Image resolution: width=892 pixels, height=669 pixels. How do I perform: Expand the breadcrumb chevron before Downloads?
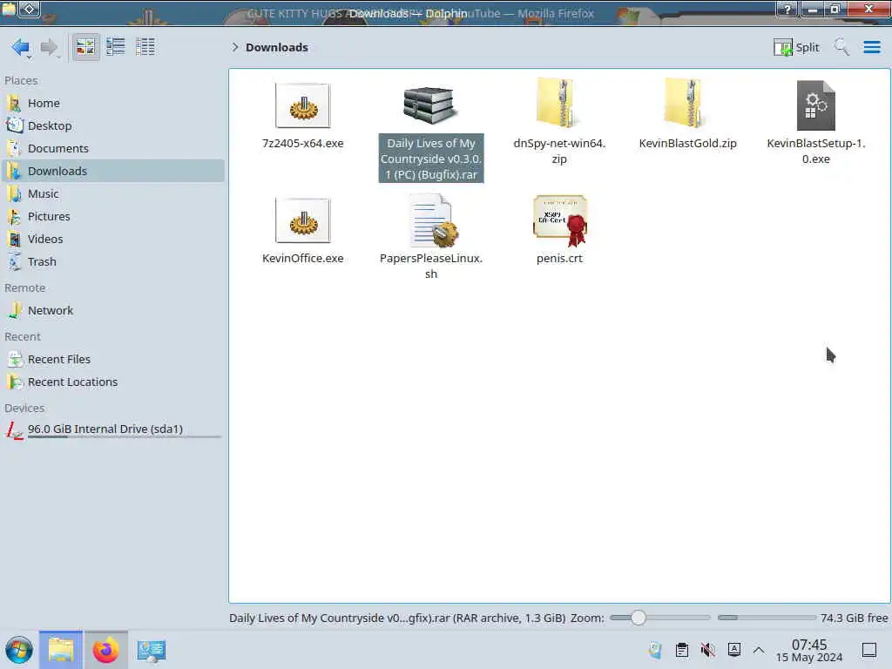click(235, 47)
